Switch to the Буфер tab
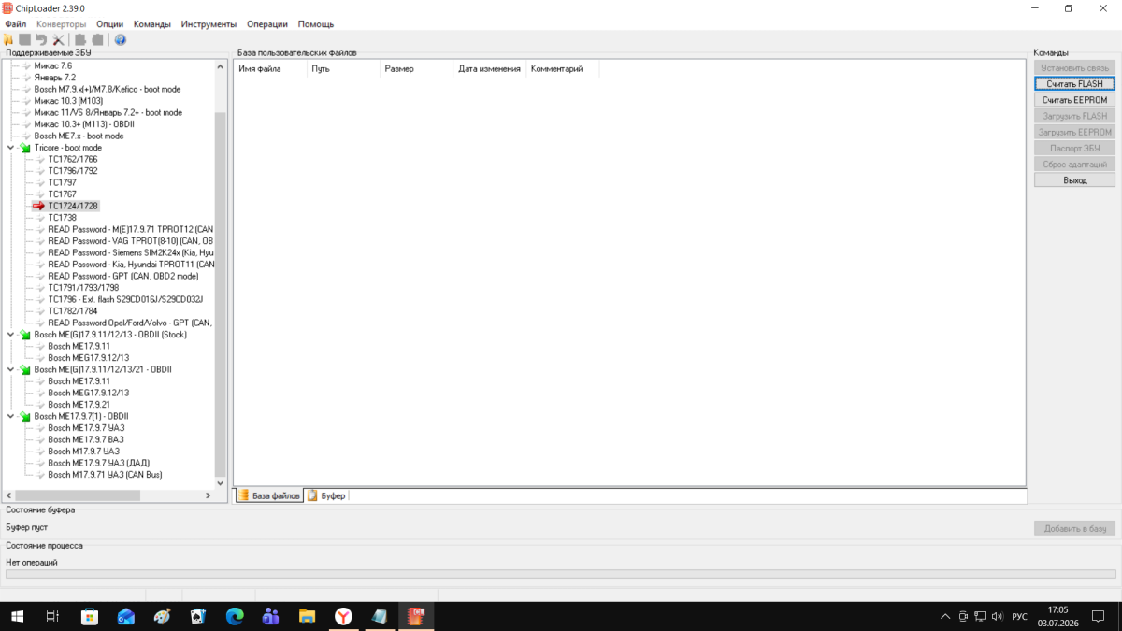This screenshot has width=1122, height=631. point(327,495)
